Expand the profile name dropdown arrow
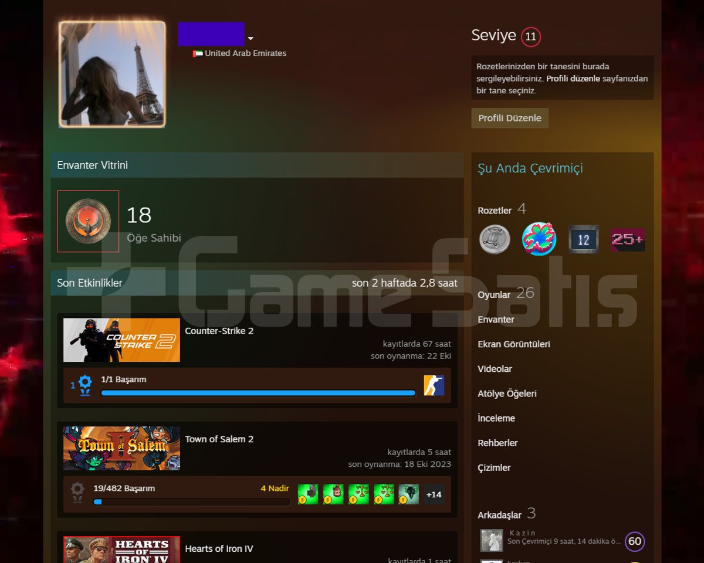 coord(251,39)
